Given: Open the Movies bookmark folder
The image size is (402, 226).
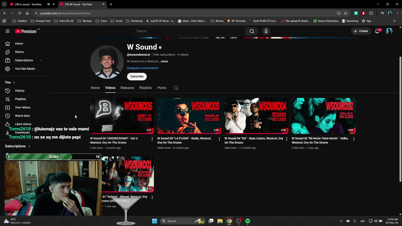Looking at the screenshot, I should [217, 21].
